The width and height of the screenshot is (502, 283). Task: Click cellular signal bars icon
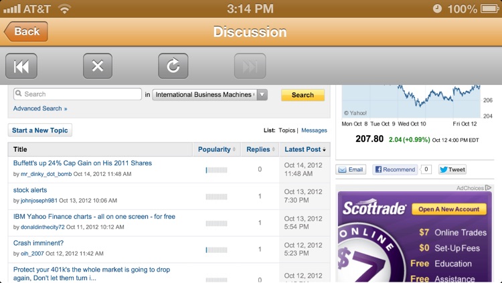[x=12, y=9]
